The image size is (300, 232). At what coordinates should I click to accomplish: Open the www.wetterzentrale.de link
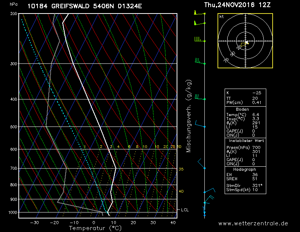[x=253, y=223]
